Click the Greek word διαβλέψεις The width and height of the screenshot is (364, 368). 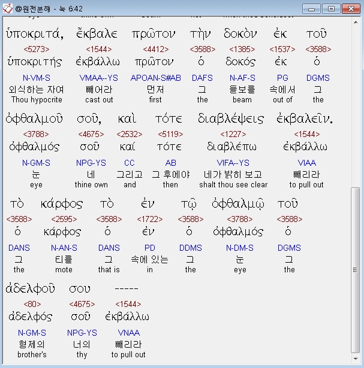pyautogui.click(x=231, y=118)
